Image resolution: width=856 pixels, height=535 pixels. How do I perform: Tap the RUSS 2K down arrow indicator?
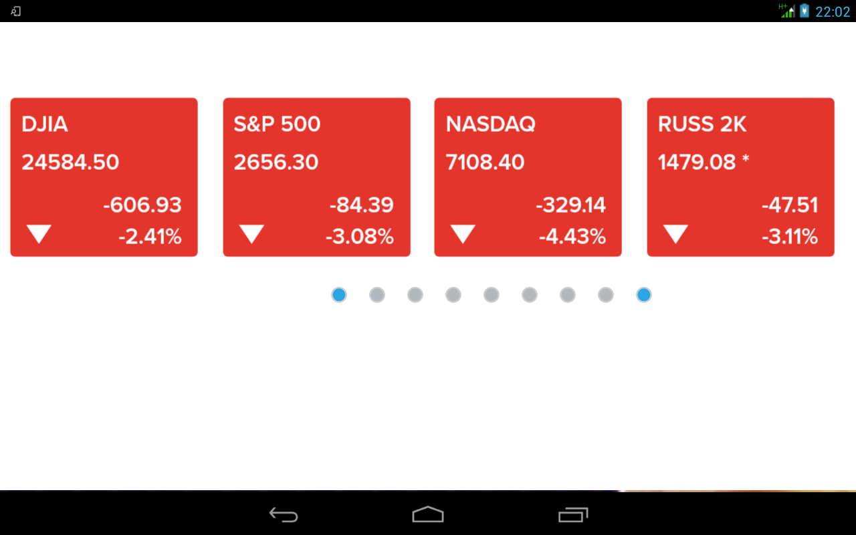675,234
